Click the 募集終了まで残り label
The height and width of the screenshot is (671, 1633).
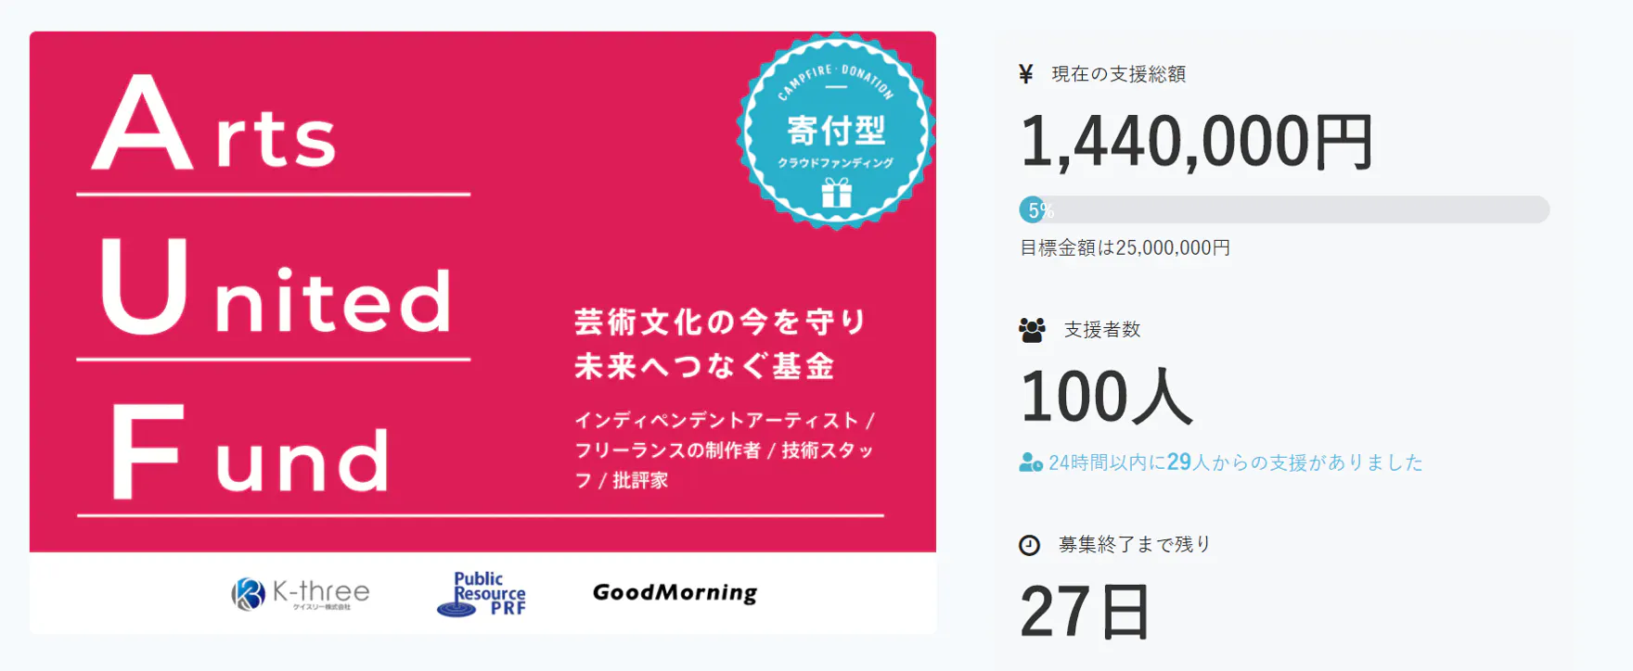pyautogui.click(x=1135, y=545)
